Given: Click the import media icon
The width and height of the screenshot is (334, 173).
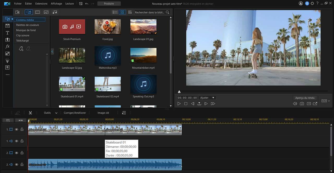Looking at the screenshot, I should 17,12.
